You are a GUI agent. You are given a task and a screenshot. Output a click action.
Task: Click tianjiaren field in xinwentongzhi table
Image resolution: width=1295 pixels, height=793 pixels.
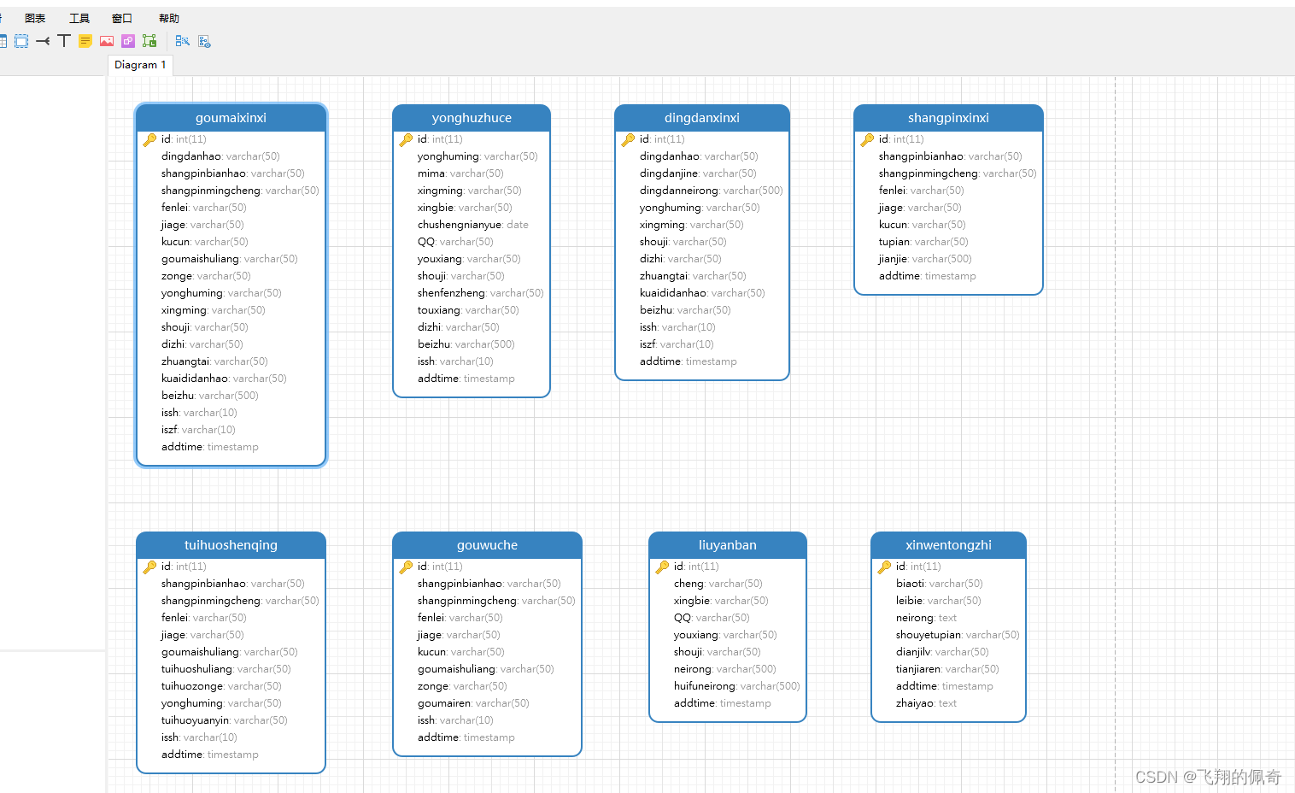[x=947, y=669]
